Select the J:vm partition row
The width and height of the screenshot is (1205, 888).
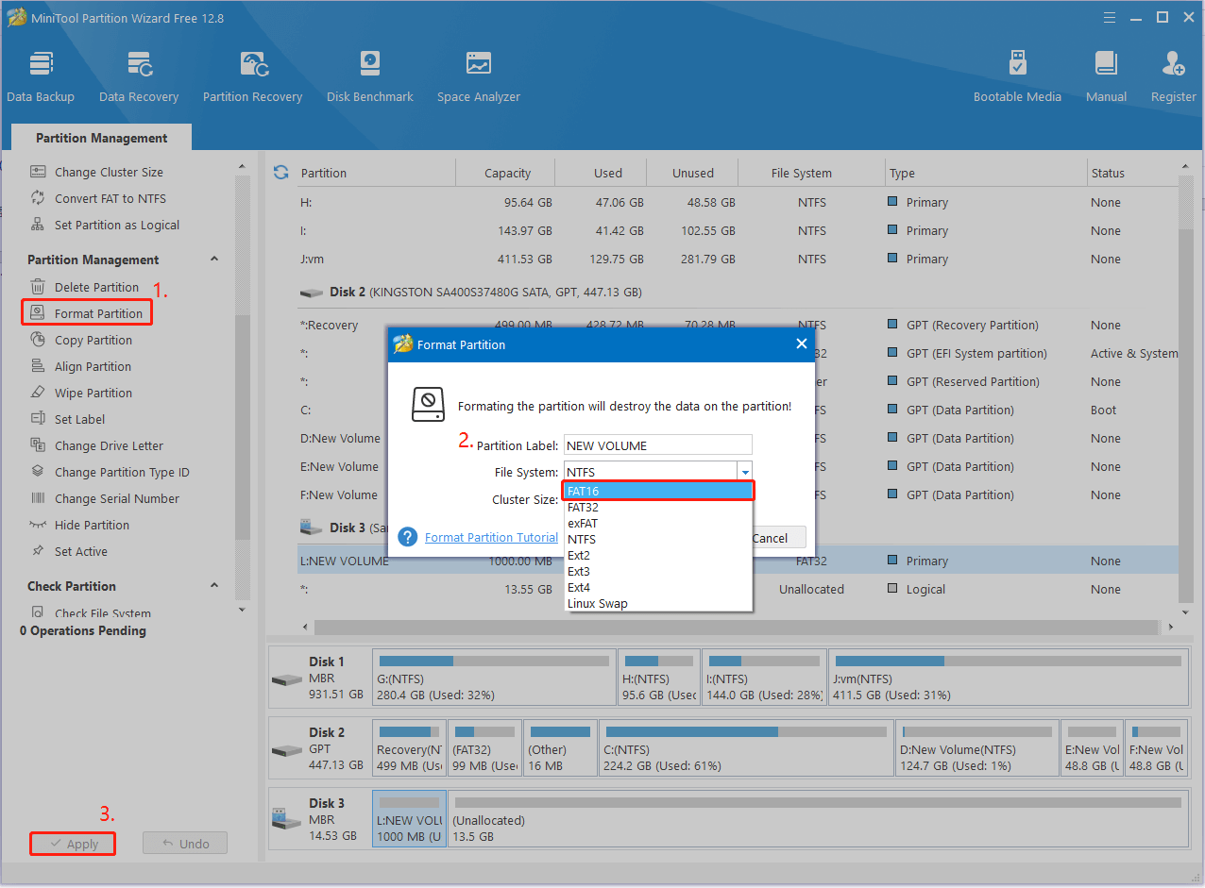(738, 259)
